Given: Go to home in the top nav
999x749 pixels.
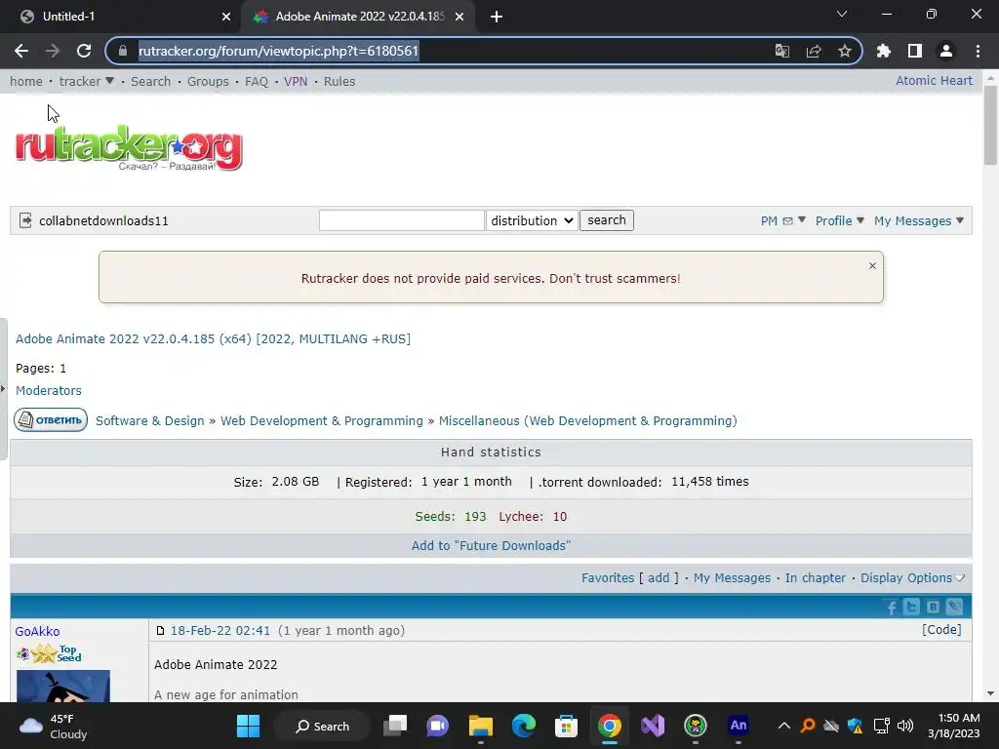Looking at the screenshot, I should click(x=26, y=81).
